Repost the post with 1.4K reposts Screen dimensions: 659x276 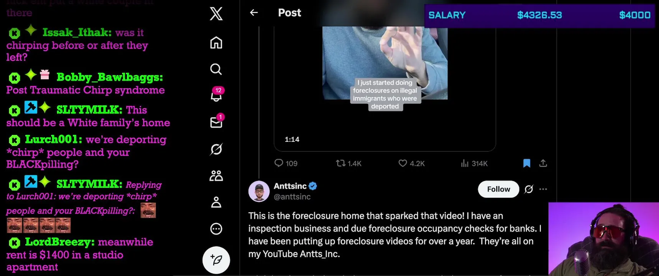(348, 163)
